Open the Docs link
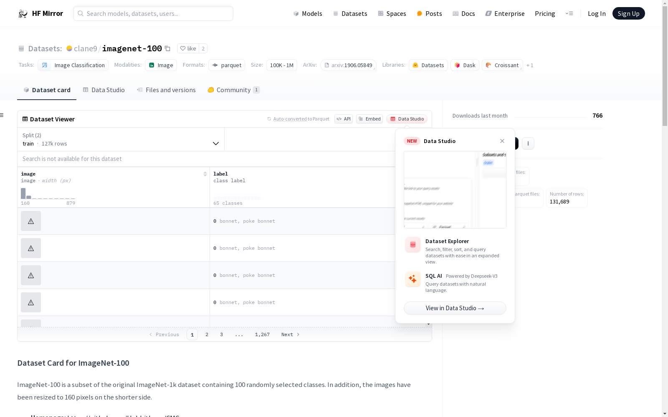 (x=464, y=13)
